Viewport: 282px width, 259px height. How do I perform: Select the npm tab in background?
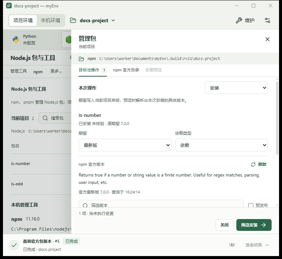click(x=38, y=72)
